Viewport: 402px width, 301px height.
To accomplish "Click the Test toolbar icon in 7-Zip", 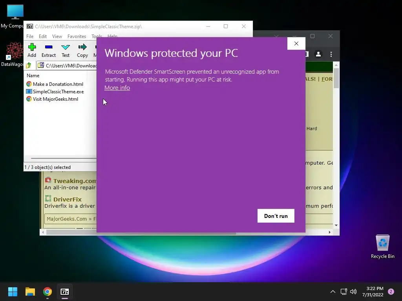I will [66, 50].
